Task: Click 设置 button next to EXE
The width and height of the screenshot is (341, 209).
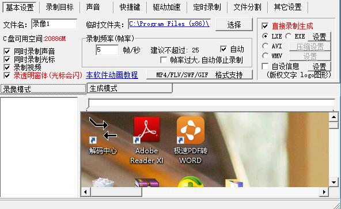Action: coord(319,36)
